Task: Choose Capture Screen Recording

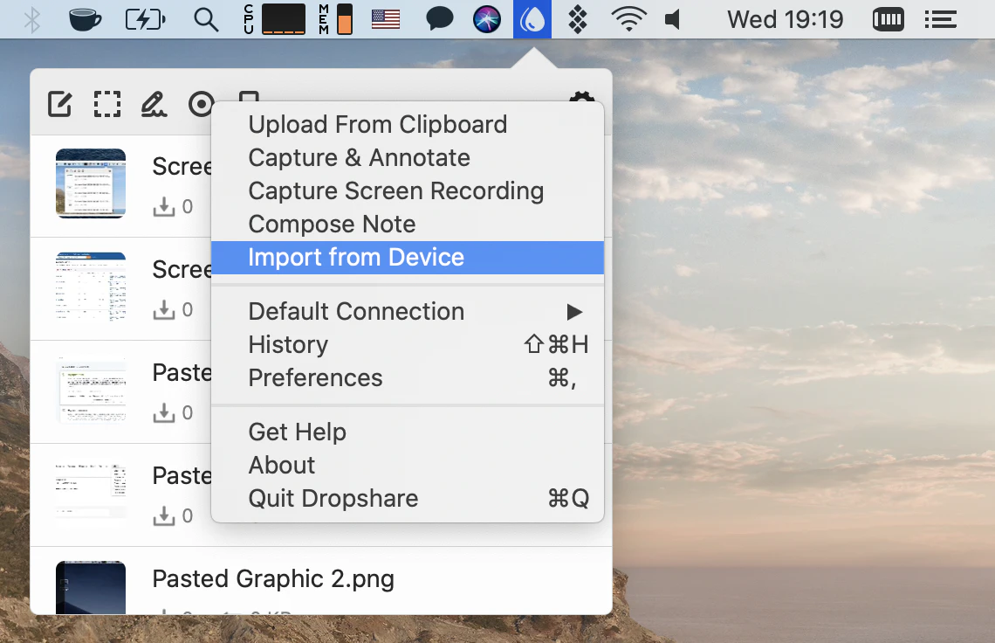Action: (x=408, y=190)
